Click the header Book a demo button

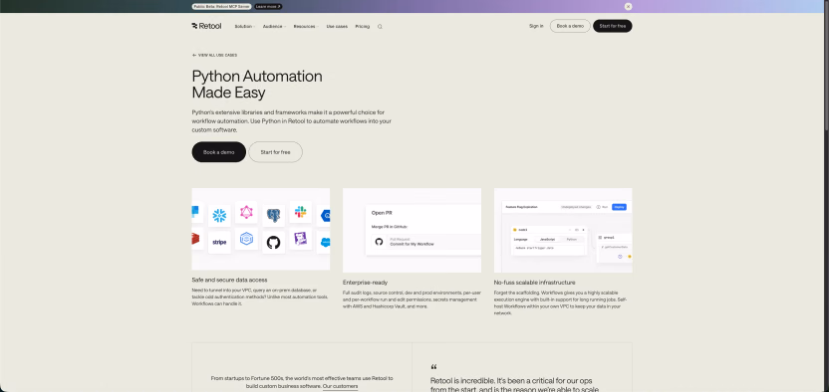[570, 26]
